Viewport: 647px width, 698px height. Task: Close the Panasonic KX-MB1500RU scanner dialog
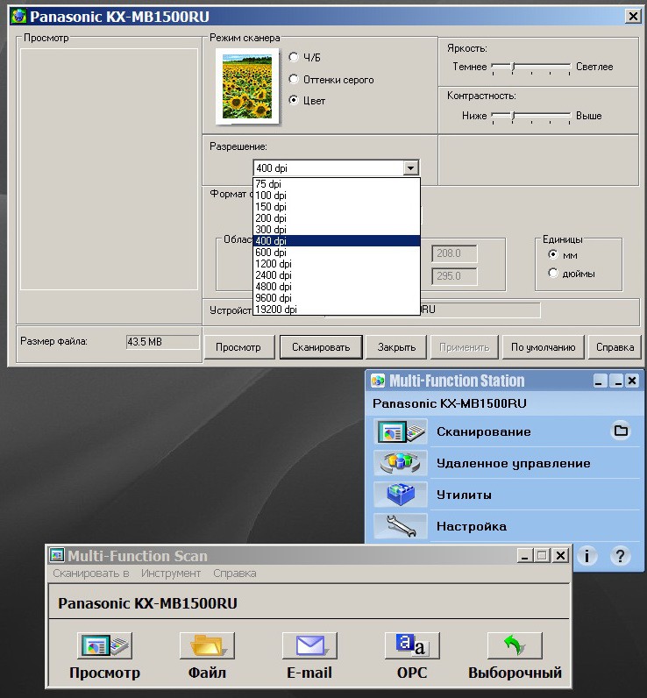633,17
